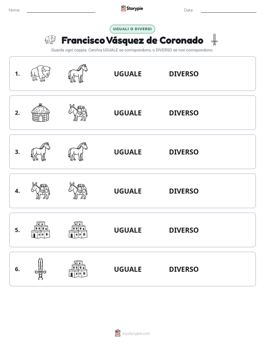The height and width of the screenshot is (344, 265).
Task: Select the pueblo building in row 6
Action: [78, 269]
